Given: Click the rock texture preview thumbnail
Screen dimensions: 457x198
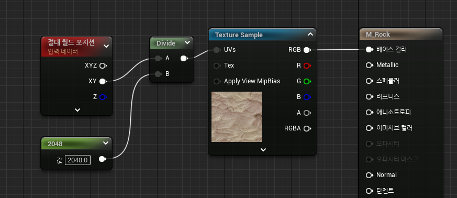Looking at the screenshot, I should coord(237,117).
